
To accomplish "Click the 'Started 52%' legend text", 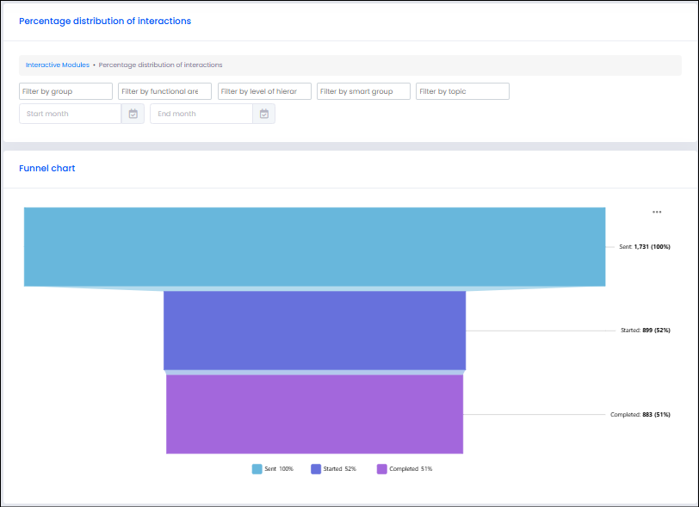I will coord(340,468).
